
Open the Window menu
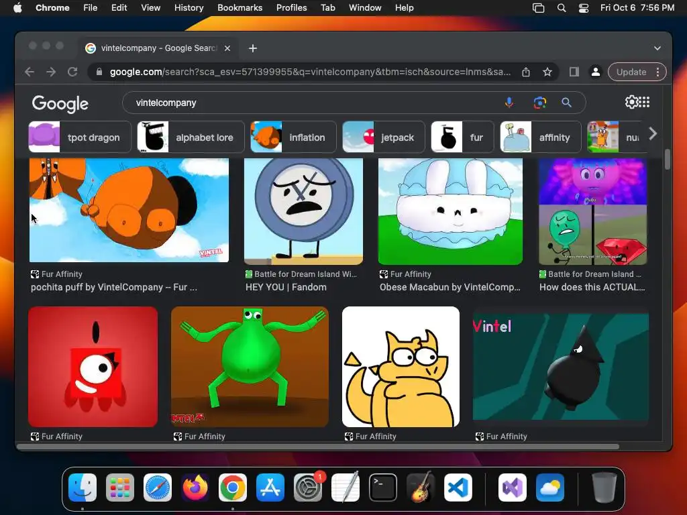coord(365,8)
